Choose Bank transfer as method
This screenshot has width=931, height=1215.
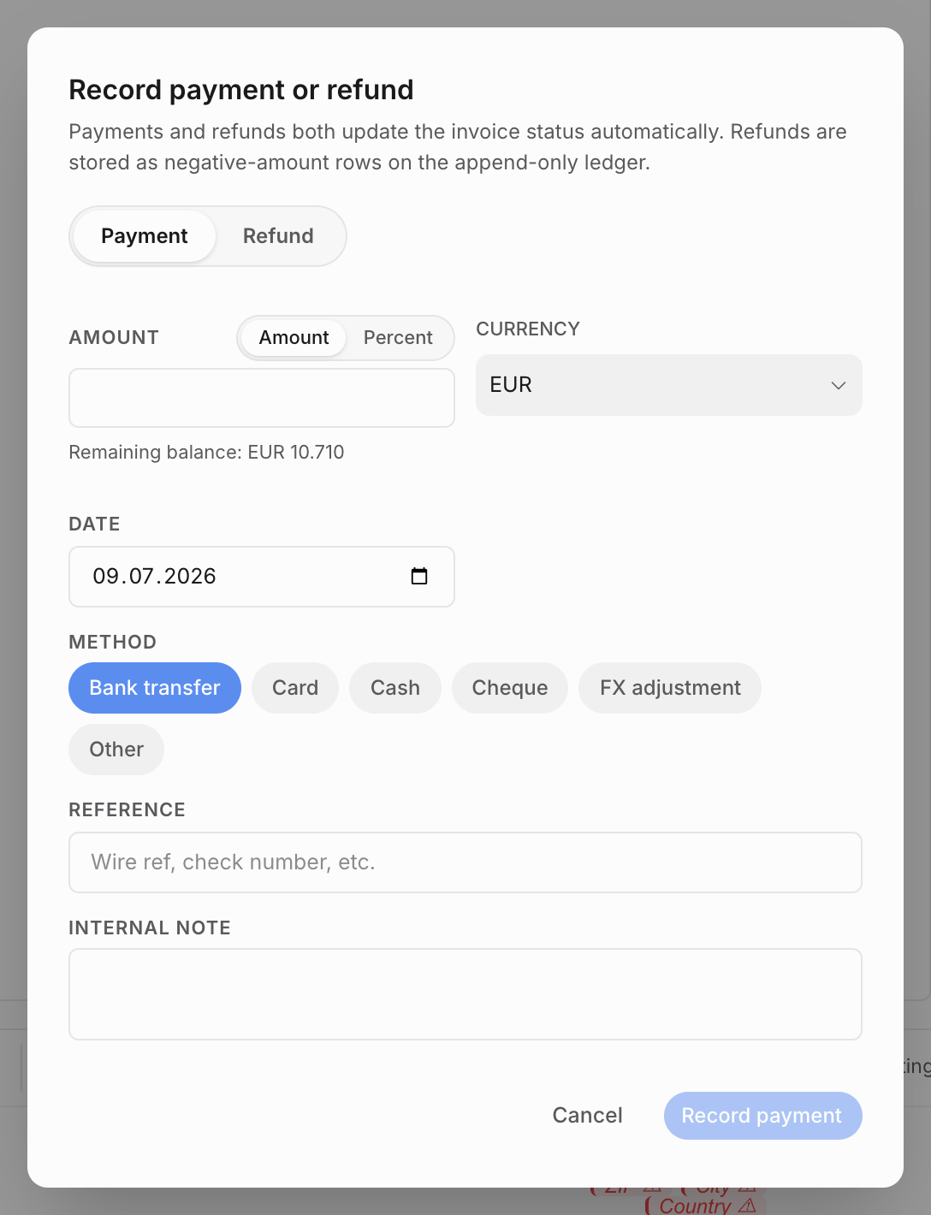pyautogui.click(x=155, y=688)
